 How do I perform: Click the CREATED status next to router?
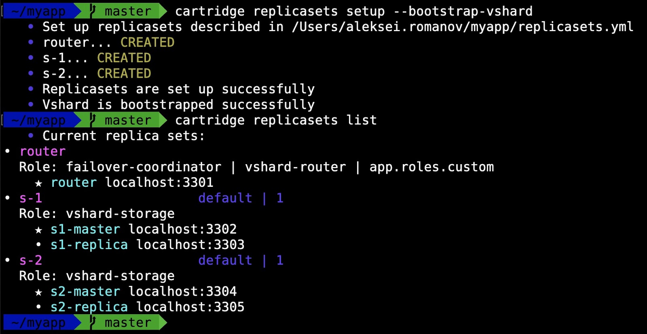pos(148,42)
